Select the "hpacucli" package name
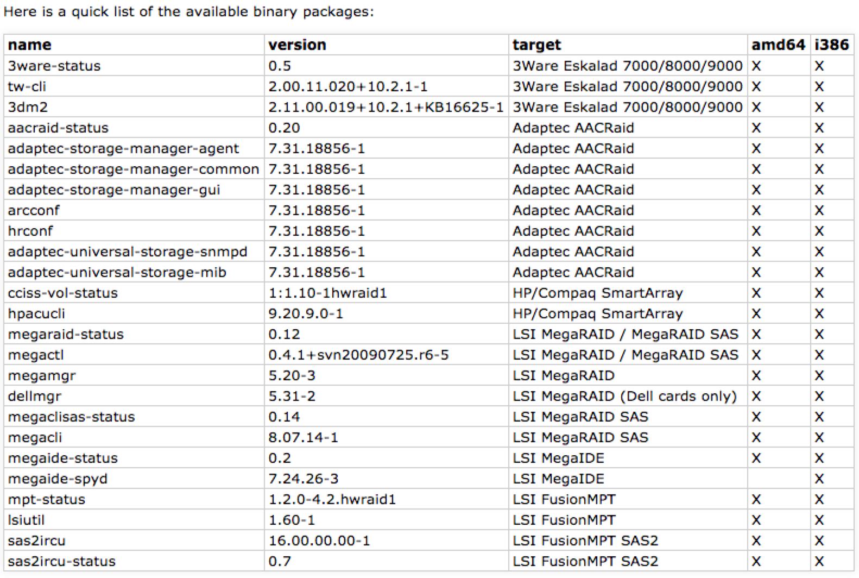859x578 pixels. tap(36, 313)
